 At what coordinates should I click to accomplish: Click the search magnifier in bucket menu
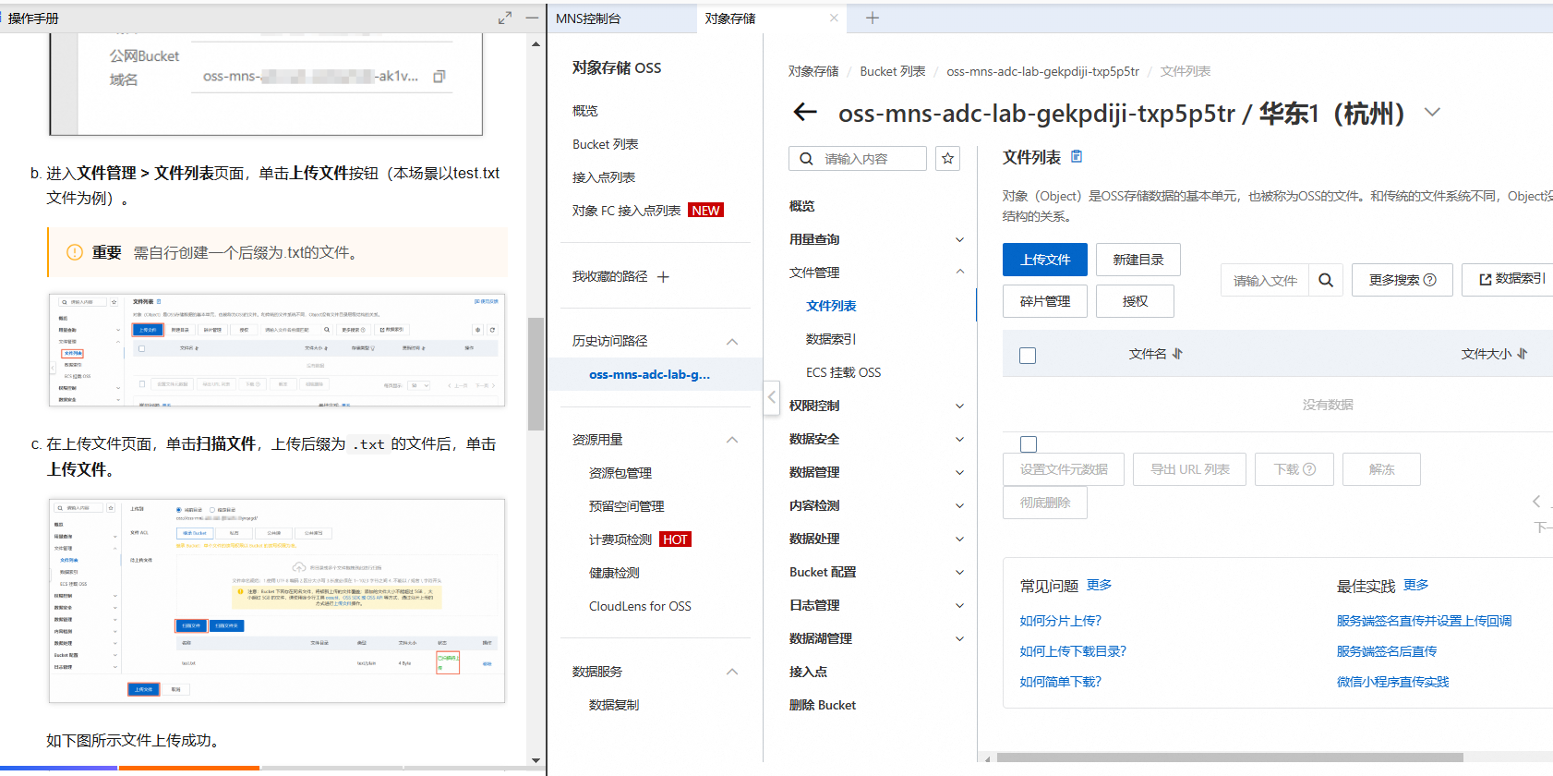pyautogui.click(x=806, y=159)
